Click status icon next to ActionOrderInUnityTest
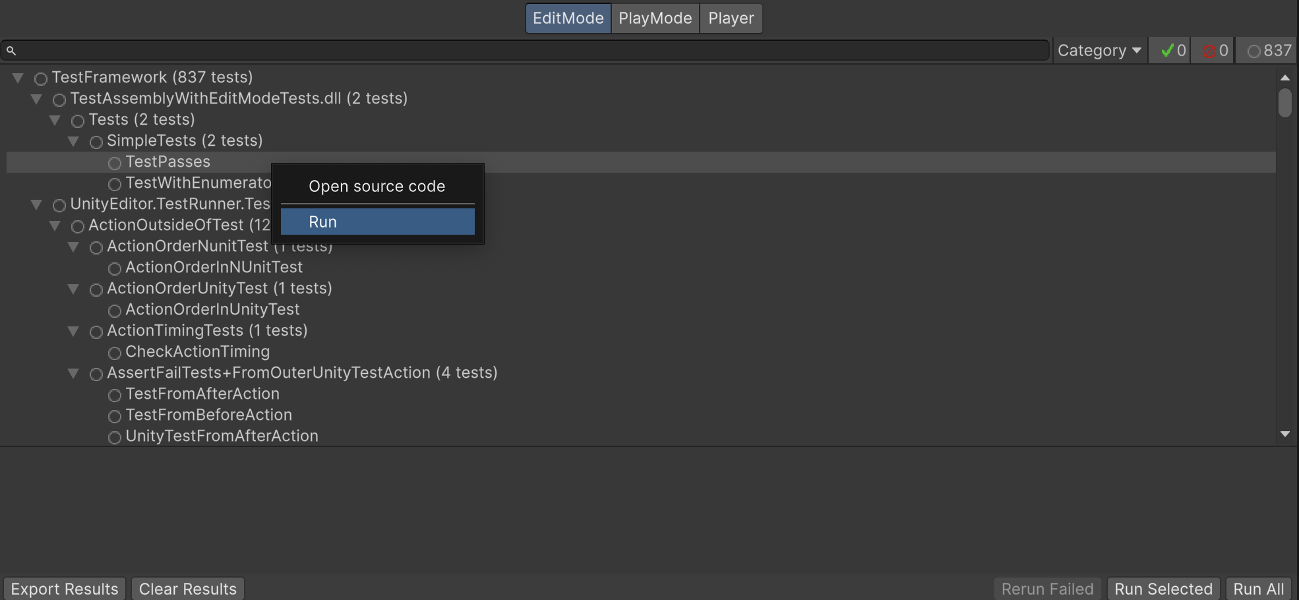Image resolution: width=1299 pixels, height=600 pixels. tap(115, 311)
